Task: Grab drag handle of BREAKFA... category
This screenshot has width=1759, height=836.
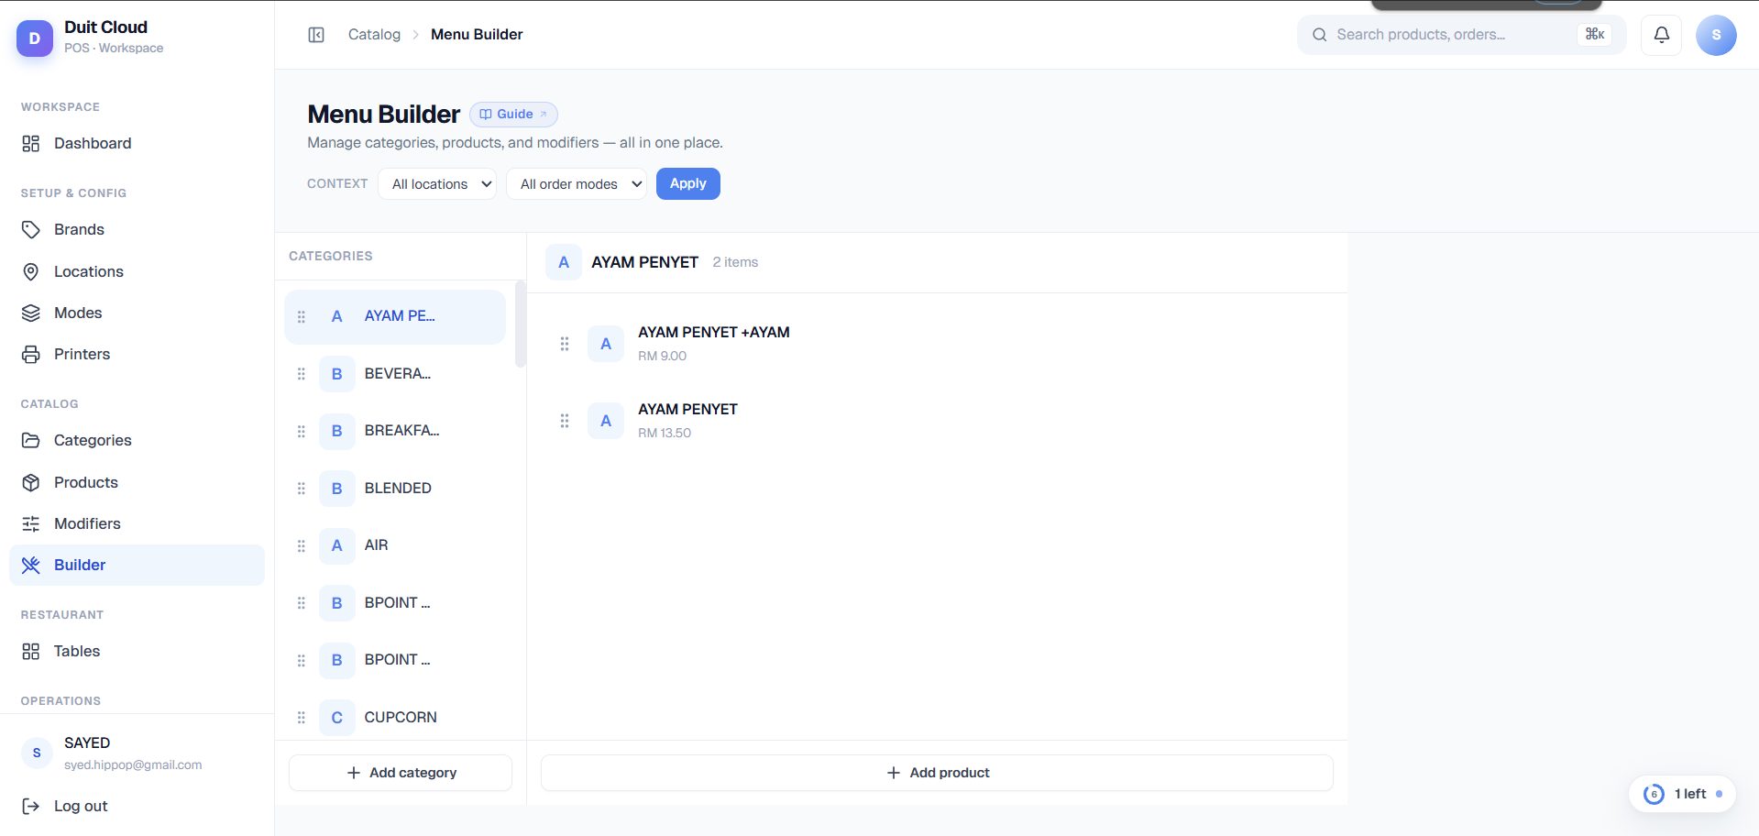Action: pyautogui.click(x=302, y=431)
